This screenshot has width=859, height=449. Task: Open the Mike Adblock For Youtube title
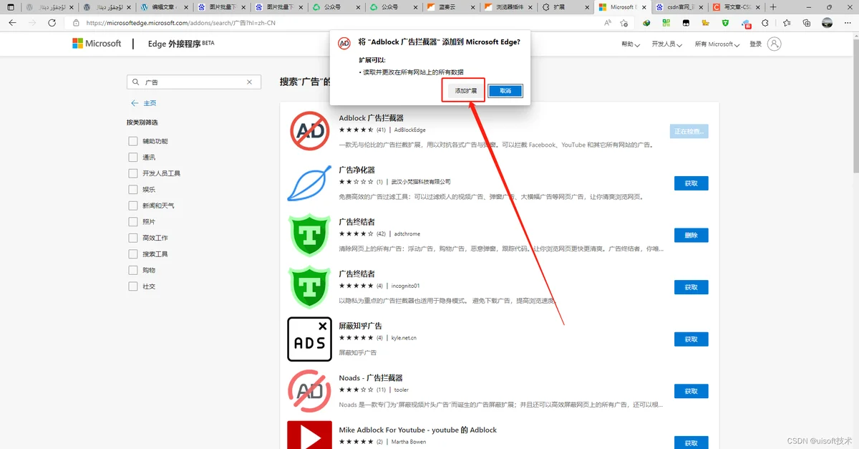click(417, 430)
